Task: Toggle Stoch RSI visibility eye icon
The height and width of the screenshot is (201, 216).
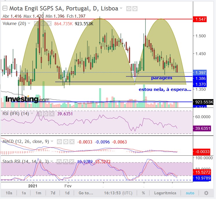Action: coord(59,162)
